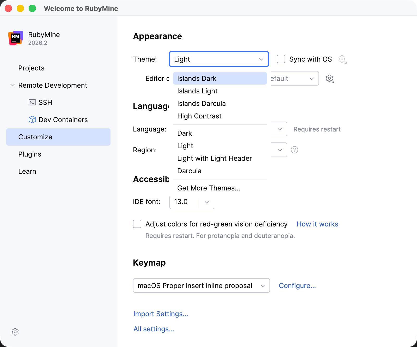This screenshot has width=417, height=347.
Task: Click the Appearance section heading
Action: pos(157,36)
